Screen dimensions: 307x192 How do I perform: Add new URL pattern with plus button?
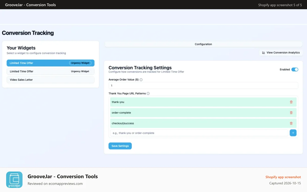click(293, 133)
